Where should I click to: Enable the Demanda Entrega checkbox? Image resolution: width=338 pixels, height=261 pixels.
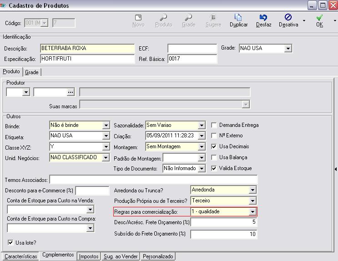point(215,125)
